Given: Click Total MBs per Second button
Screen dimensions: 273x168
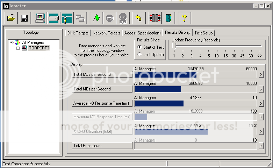Looking at the screenshot, I should [102, 89].
